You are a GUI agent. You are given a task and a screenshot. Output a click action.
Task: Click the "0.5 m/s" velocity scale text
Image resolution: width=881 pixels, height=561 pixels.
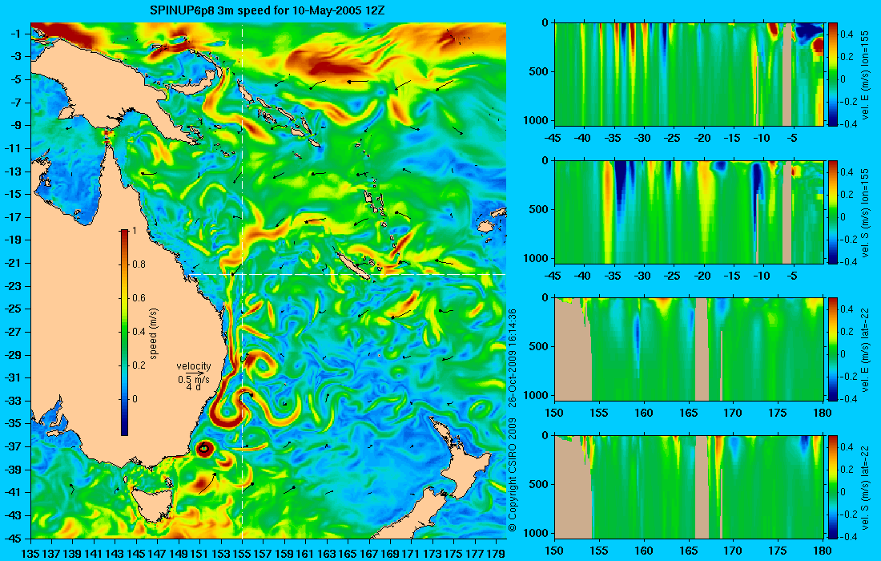pos(193,379)
